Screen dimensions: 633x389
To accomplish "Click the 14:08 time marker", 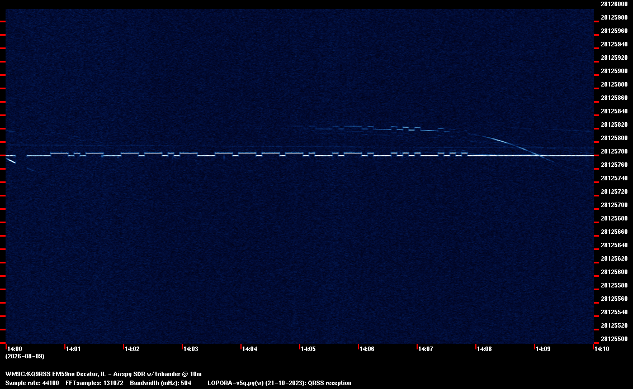I will click(x=484, y=349).
